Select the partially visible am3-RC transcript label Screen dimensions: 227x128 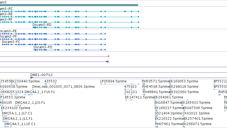6,9
